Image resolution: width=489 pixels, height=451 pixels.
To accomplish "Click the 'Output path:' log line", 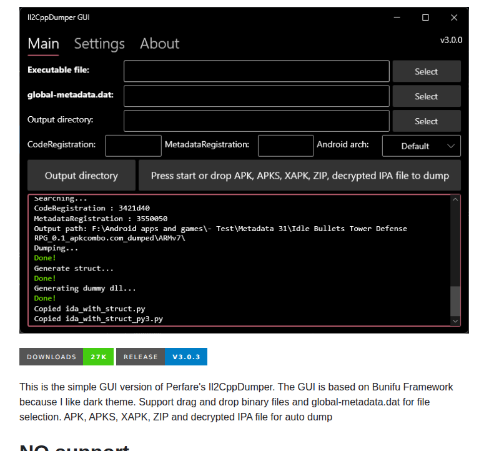I will pos(220,233).
